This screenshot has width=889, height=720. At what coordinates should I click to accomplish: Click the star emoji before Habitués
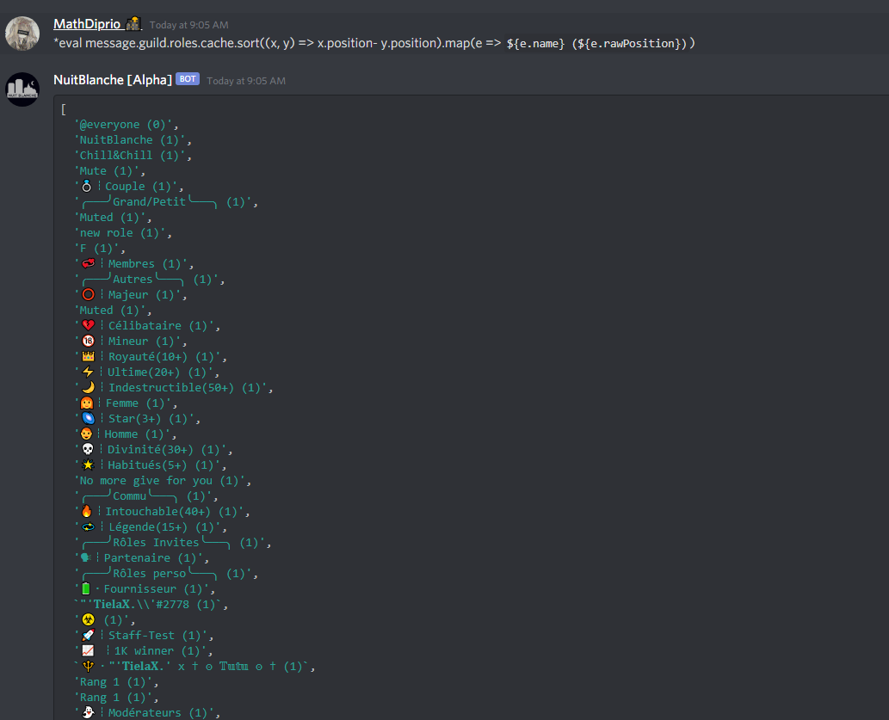(x=88, y=465)
